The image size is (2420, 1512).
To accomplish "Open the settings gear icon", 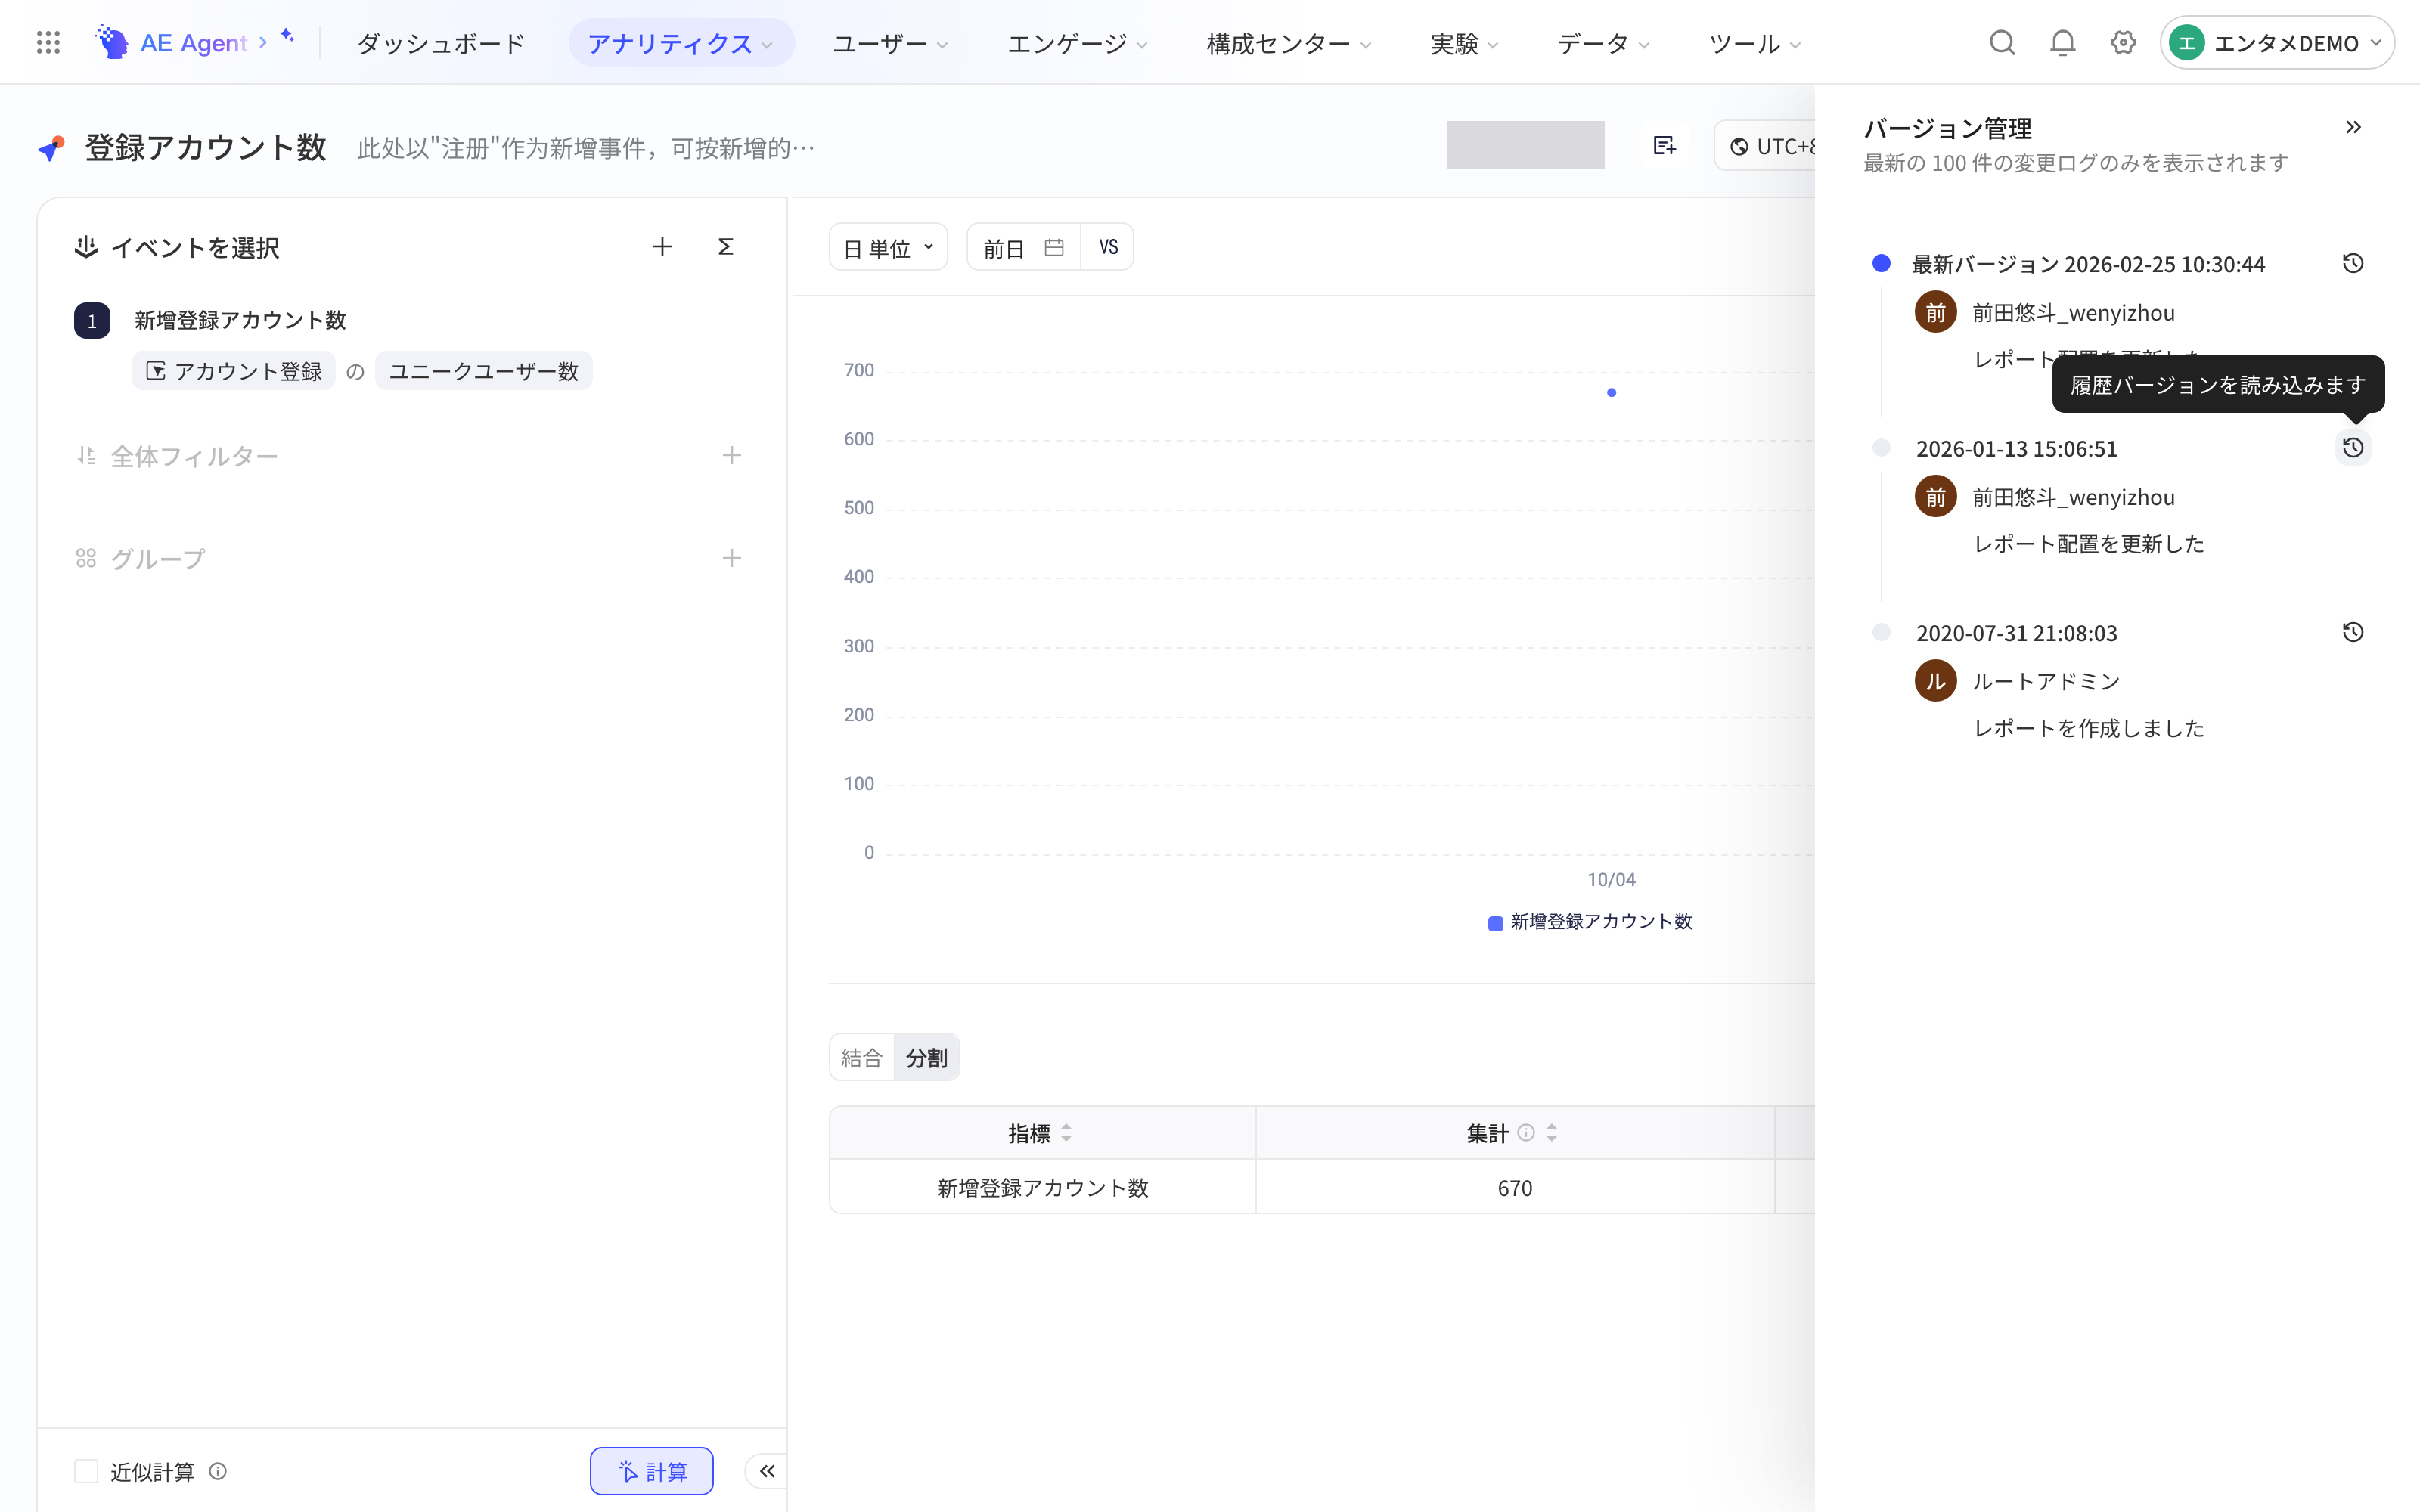I will click(x=2123, y=42).
